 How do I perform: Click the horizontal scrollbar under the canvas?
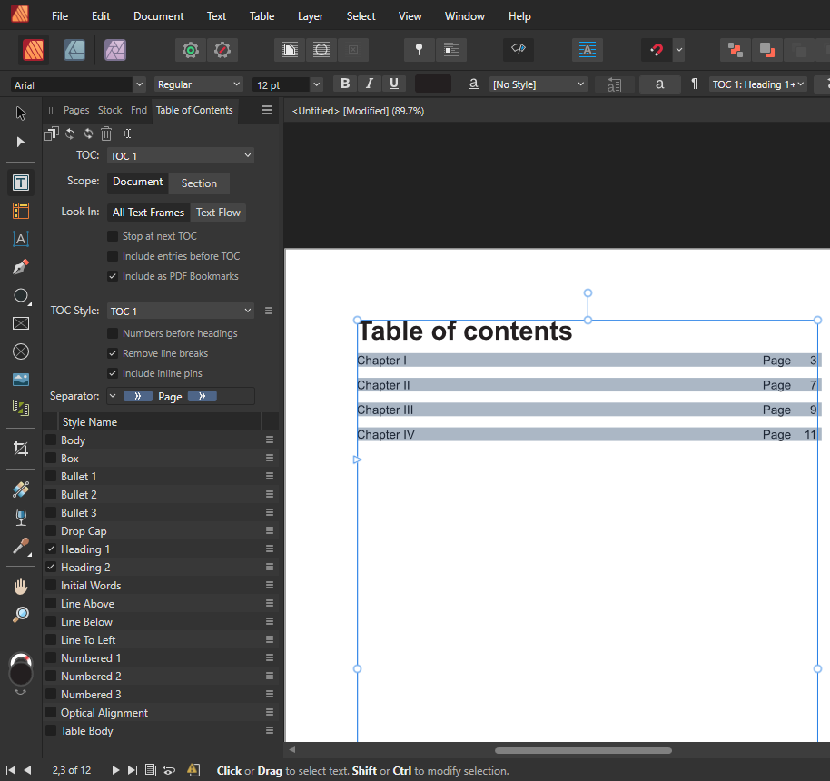(583, 750)
